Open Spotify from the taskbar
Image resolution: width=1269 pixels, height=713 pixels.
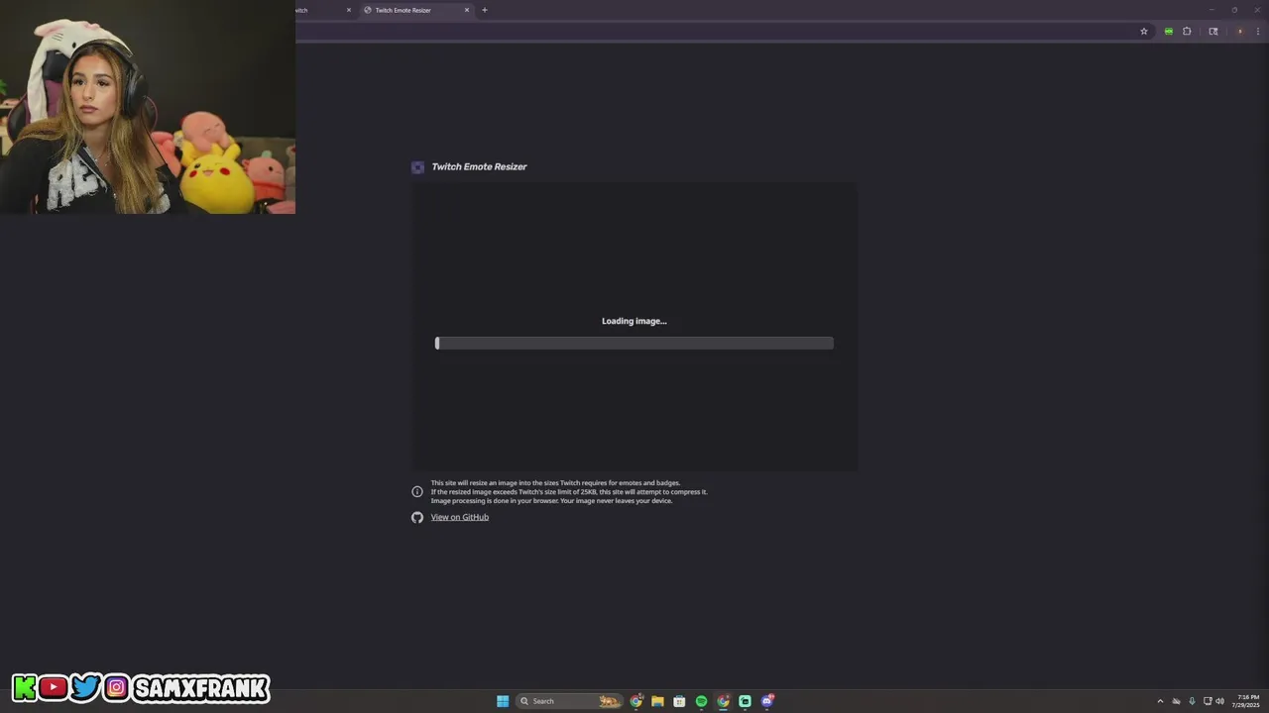[701, 701]
